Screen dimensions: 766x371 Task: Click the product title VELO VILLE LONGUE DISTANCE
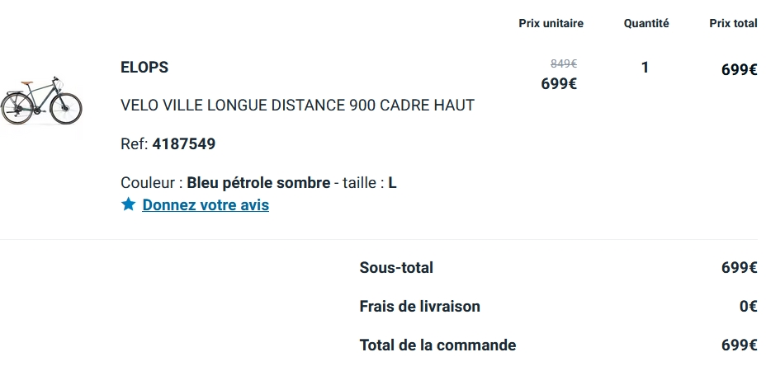click(297, 106)
